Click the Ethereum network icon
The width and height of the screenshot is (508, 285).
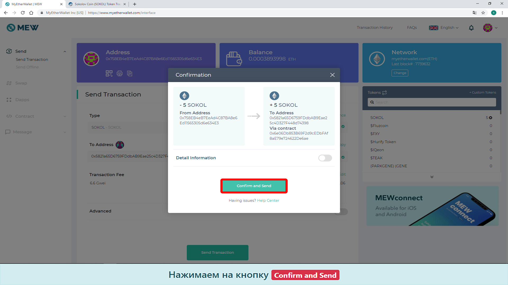(x=377, y=59)
